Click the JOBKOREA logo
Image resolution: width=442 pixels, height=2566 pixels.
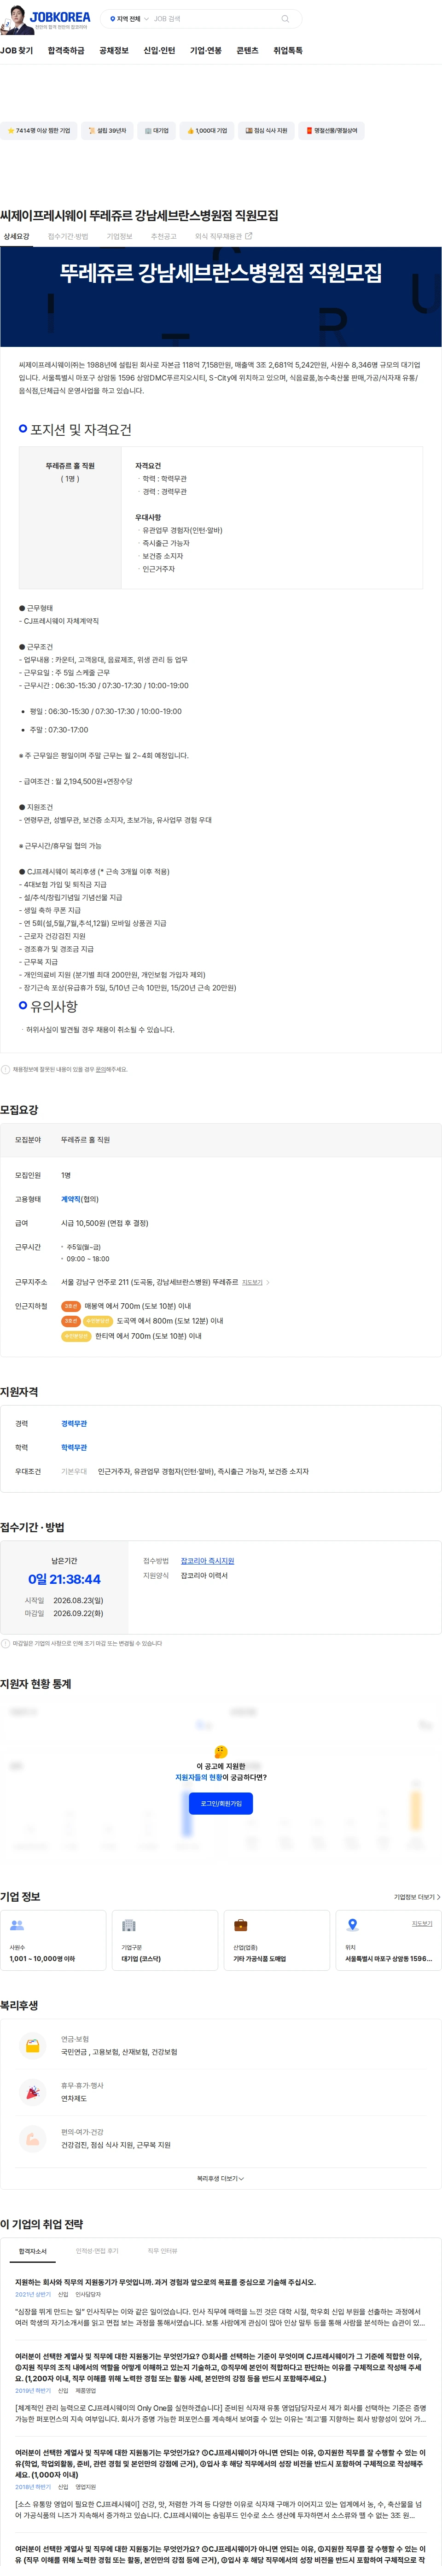click(60, 17)
